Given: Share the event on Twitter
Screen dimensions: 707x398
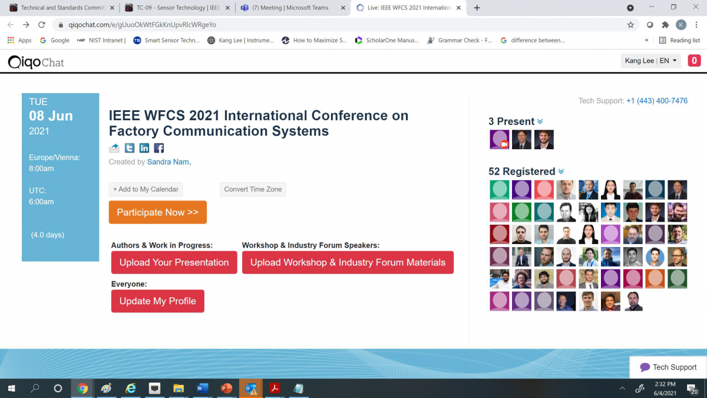Looking at the screenshot, I should [x=129, y=148].
